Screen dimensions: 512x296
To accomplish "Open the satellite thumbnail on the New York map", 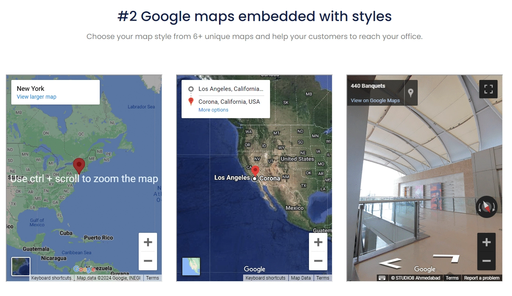I will point(21,266).
